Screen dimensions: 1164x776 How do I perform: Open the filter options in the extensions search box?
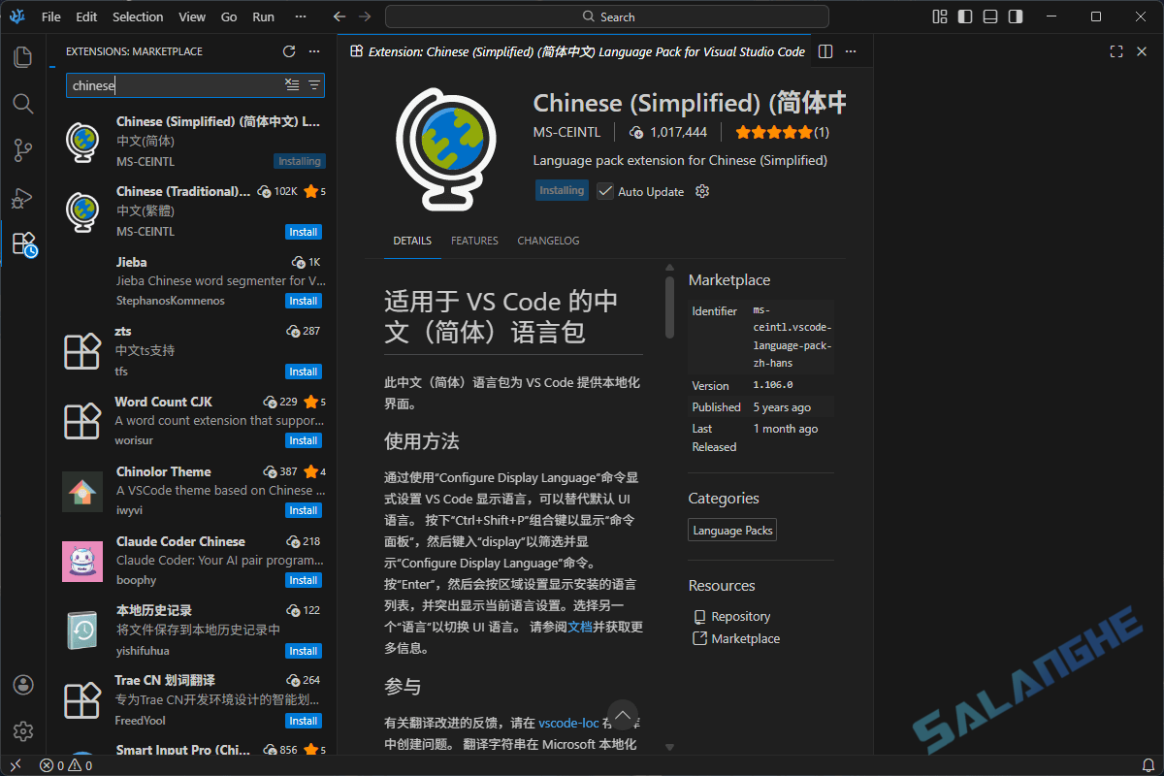coord(314,84)
